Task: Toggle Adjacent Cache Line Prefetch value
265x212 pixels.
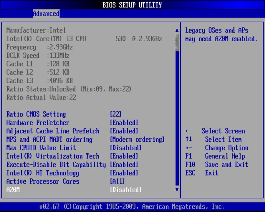Action: pyautogui.click(x=124, y=131)
